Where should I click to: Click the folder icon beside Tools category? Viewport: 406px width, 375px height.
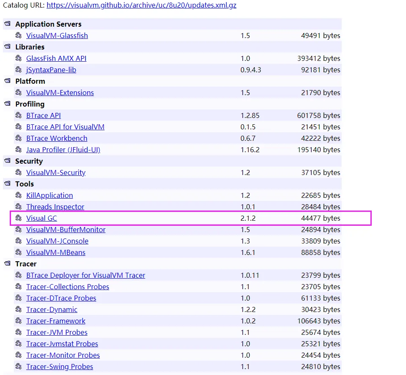8,183
